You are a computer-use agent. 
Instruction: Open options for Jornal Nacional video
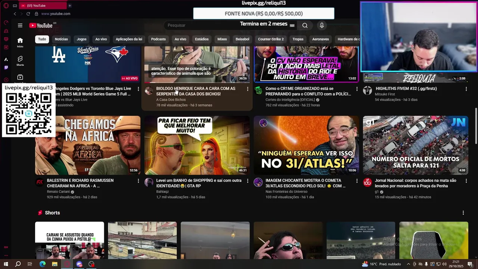pyautogui.click(x=466, y=181)
